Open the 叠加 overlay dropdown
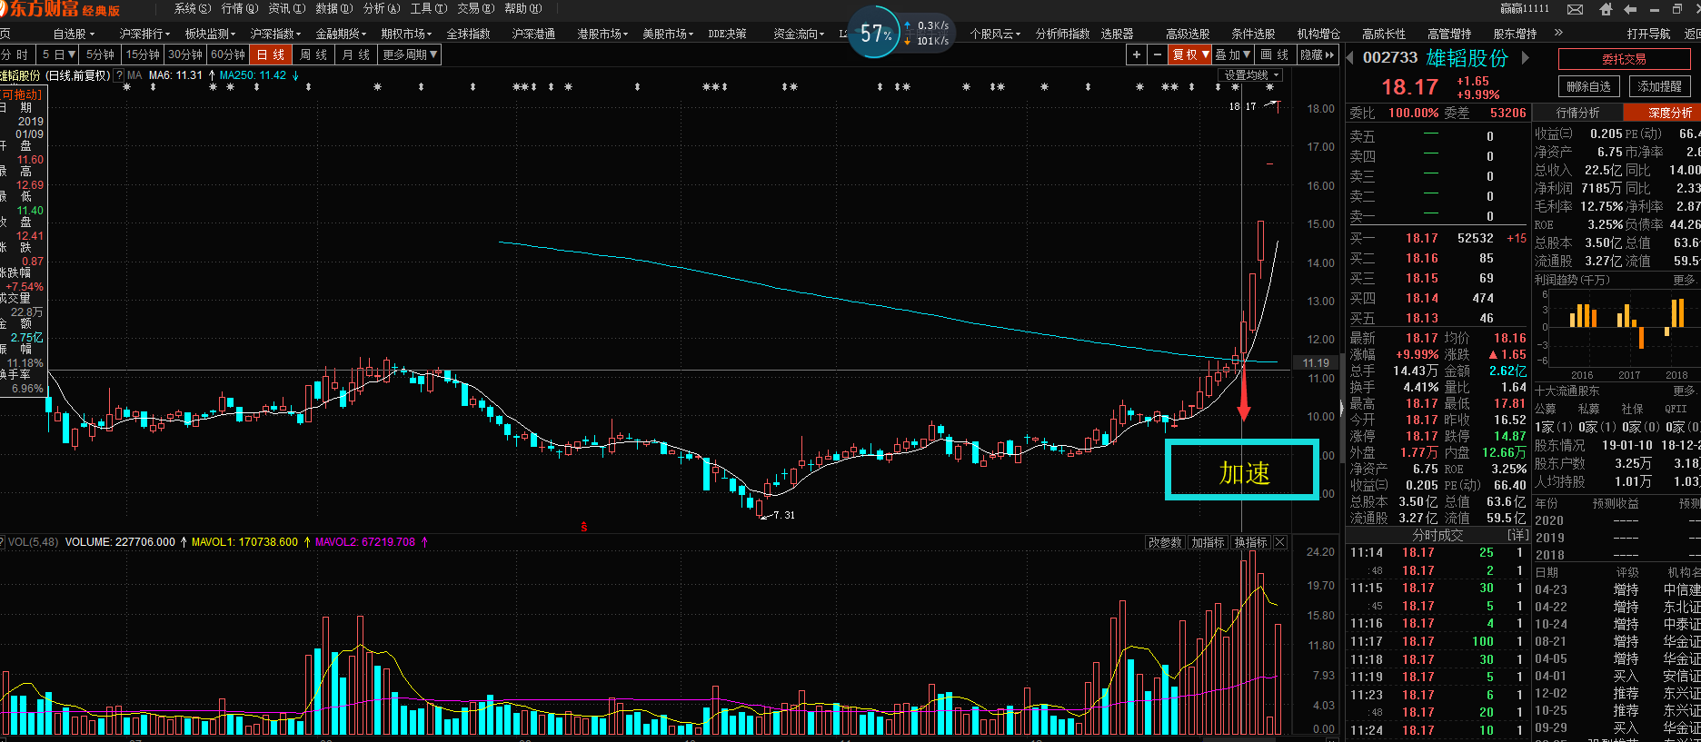Screen dimensions: 1701x742 (x=1233, y=54)
